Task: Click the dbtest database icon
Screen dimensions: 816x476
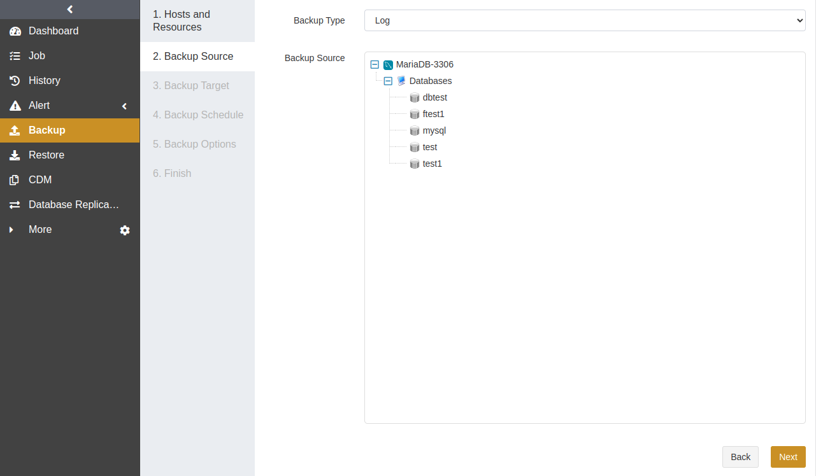Action: [x=415, y=98]
